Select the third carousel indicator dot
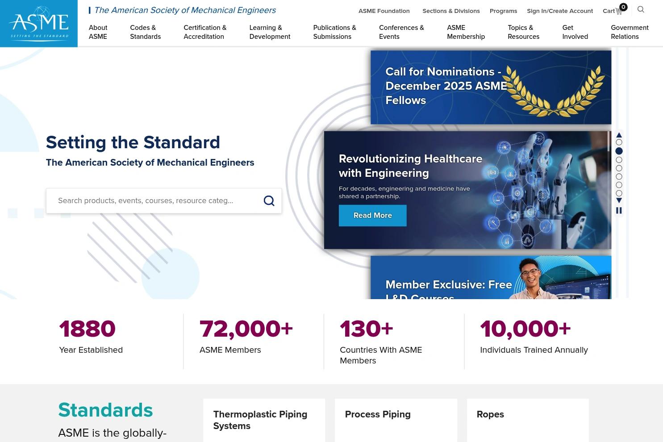The width and height of the screenshot is (663, 442). click(x=619, y=160)
